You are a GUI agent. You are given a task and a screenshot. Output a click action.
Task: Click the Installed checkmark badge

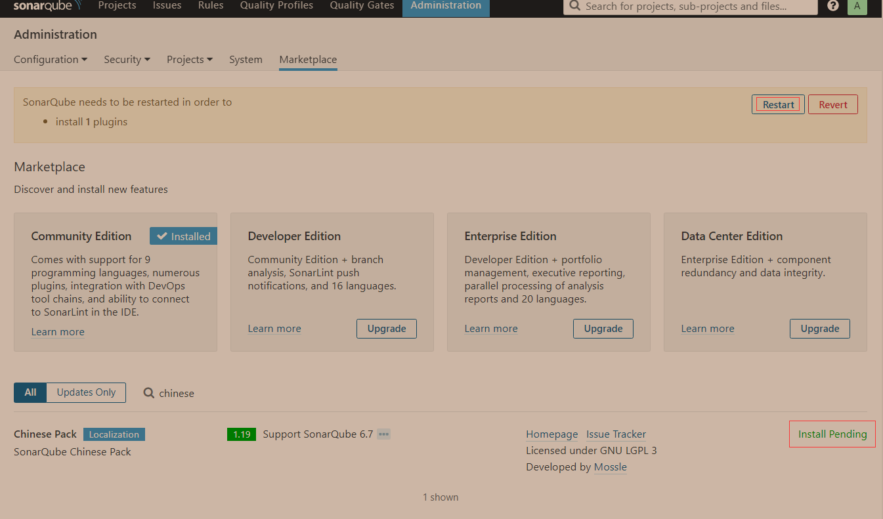[x=183, y=236]
